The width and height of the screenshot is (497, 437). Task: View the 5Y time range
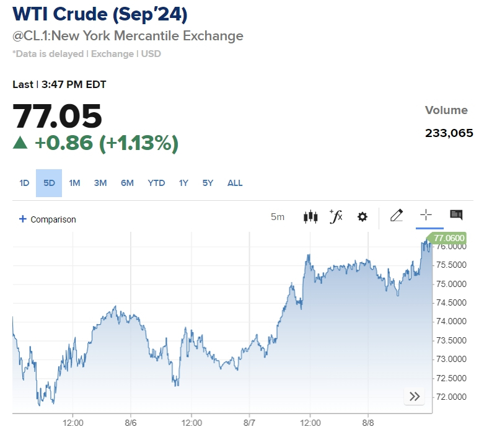208,183
